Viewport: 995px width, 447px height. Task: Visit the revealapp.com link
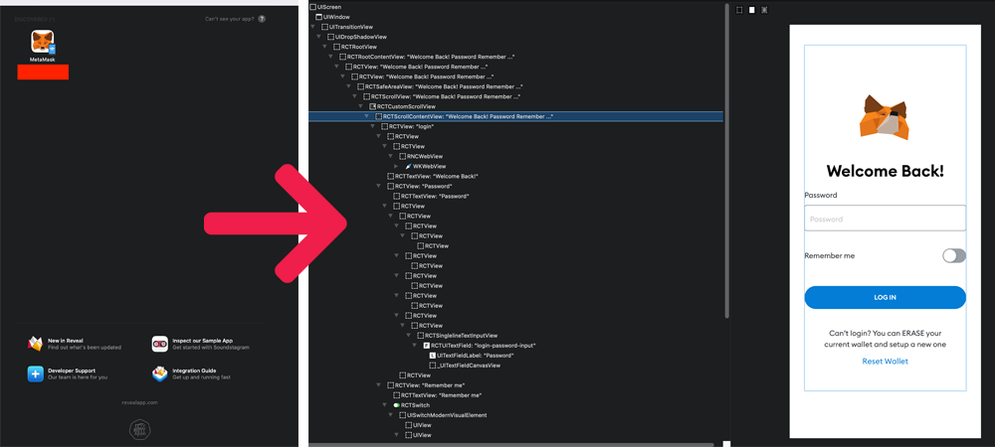(139, 402)
